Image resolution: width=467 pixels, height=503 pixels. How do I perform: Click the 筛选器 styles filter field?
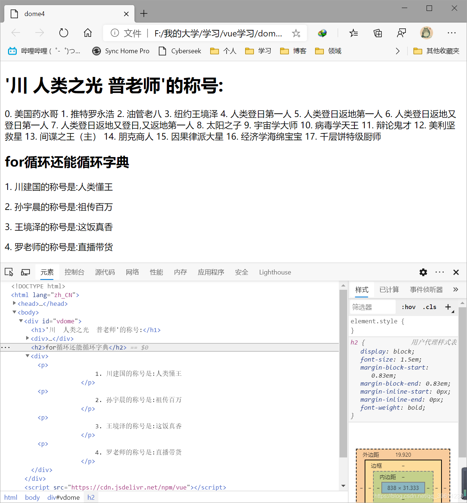[x=373, y=307]
